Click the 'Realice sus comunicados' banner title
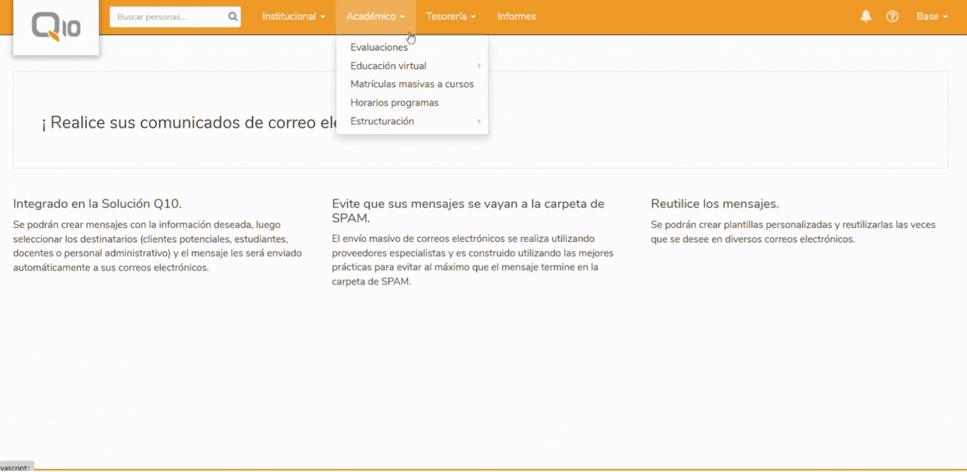967x472 pixels. tap(189, 123)
